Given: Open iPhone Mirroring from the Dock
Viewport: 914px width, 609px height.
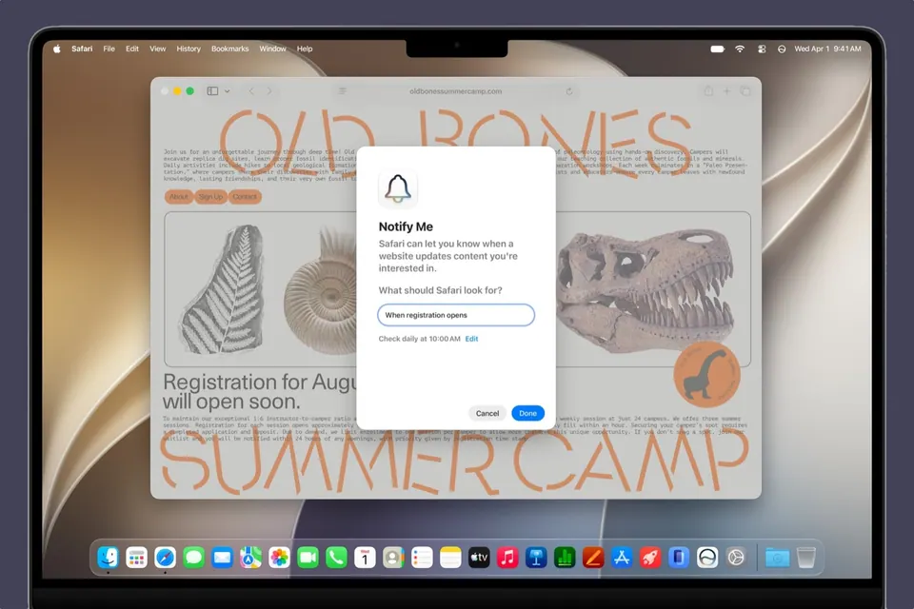Looking at the screenshot, I should click(x=679, y=558).
